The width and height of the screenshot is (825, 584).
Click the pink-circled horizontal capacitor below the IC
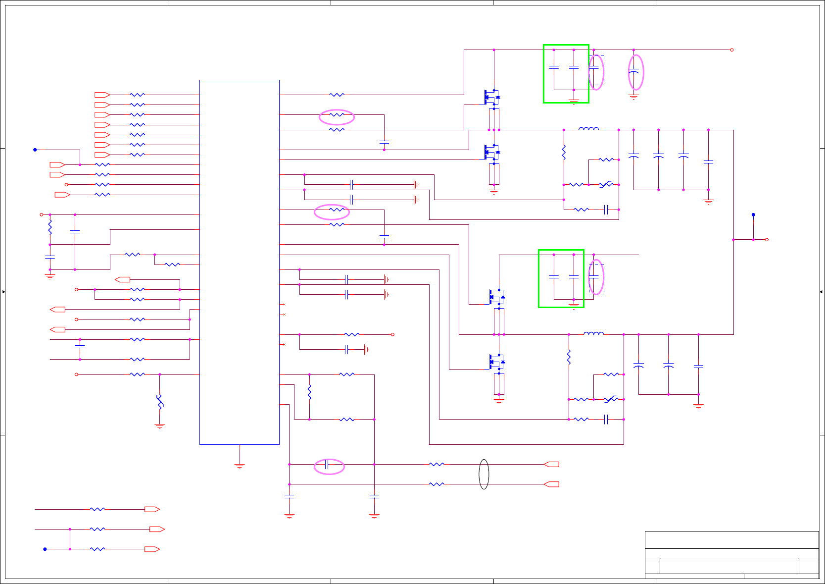329,467
